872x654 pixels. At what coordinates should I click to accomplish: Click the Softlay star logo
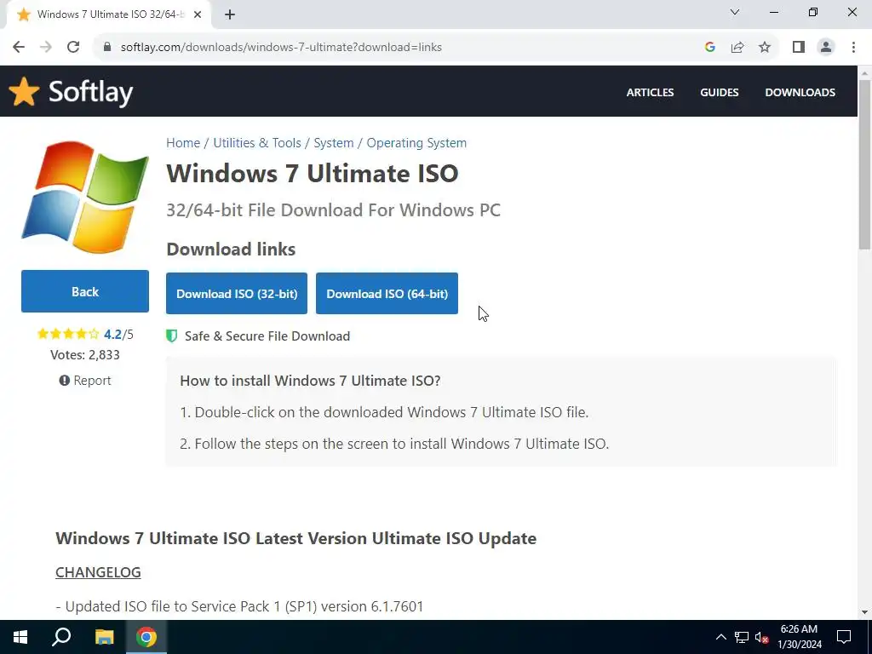point(24,91)
